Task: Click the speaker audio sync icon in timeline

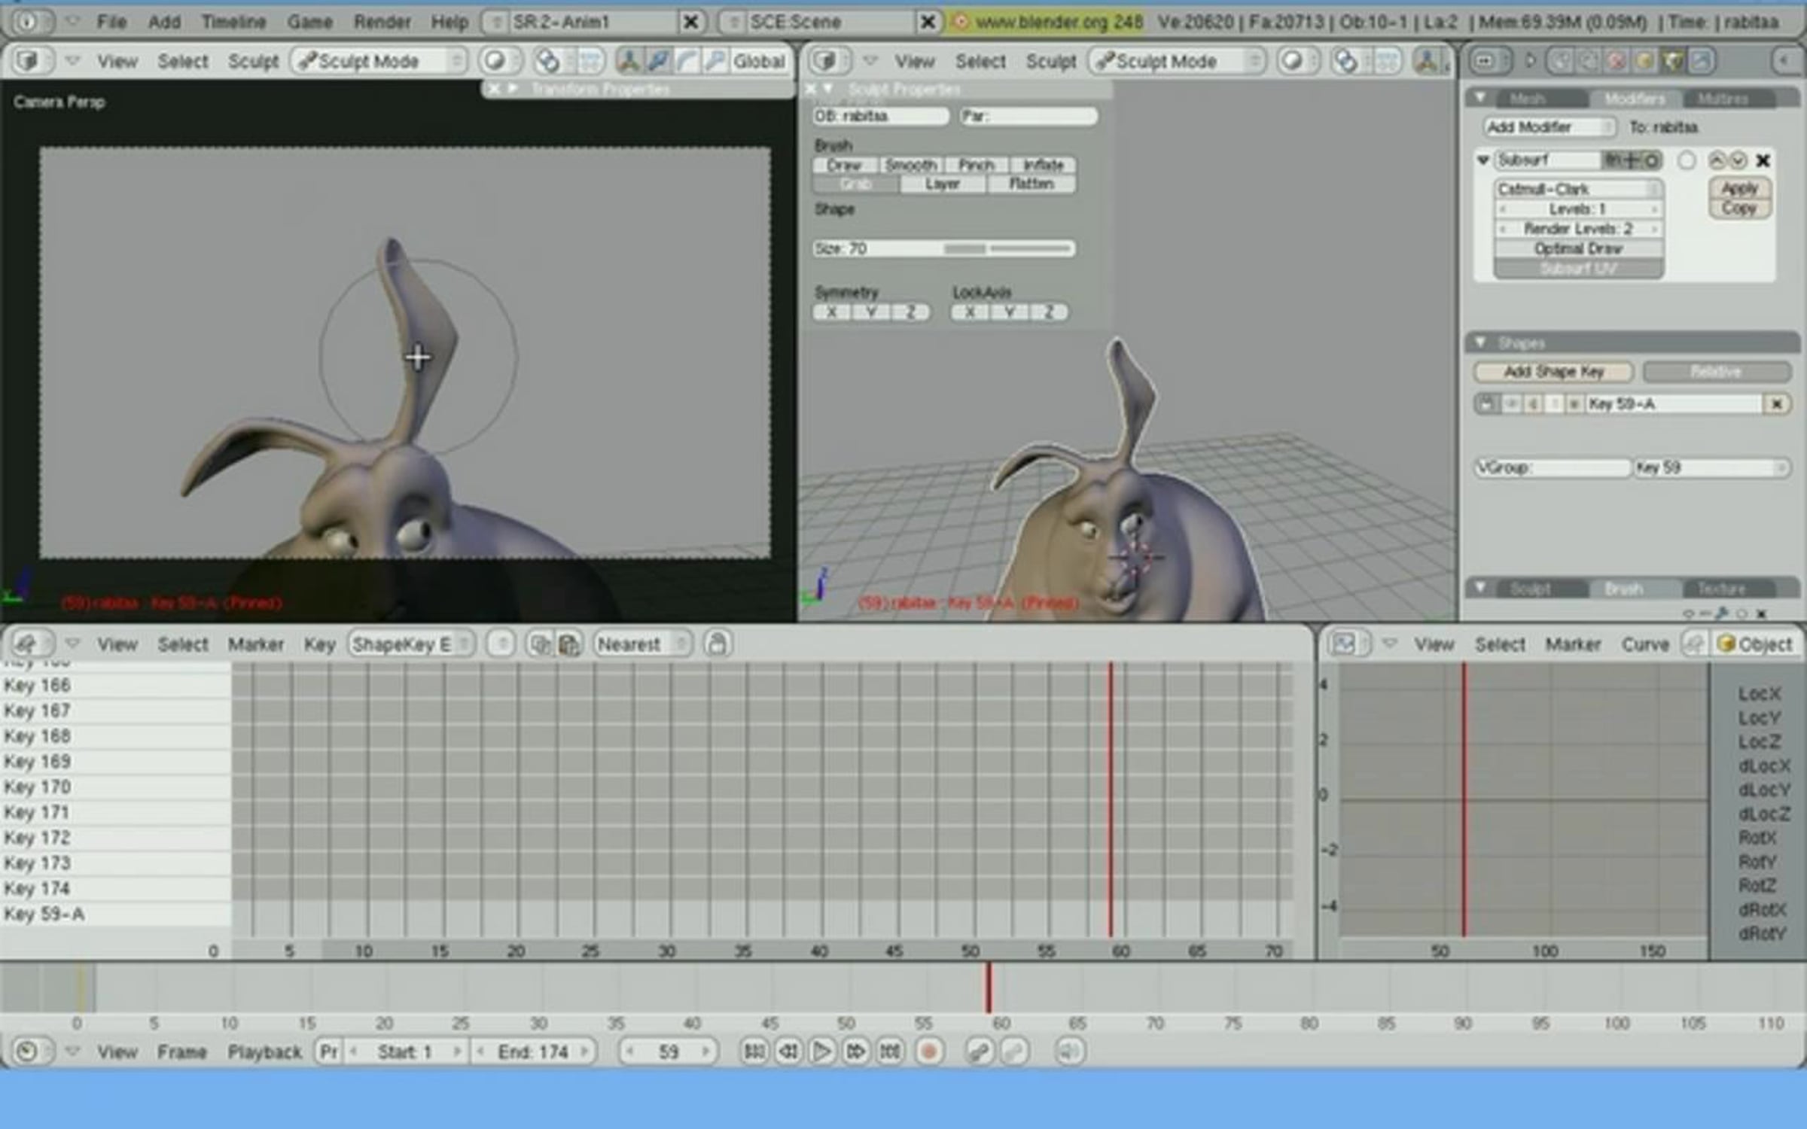Action: pyautogui.click(x=1069, y=1051)
